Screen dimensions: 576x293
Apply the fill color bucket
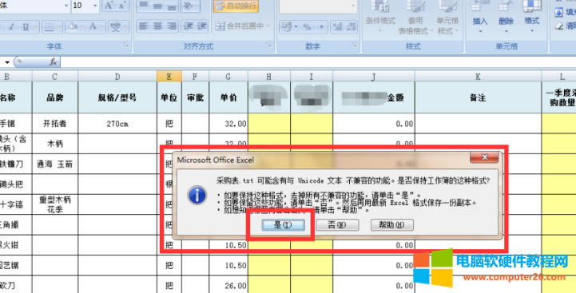click(x=73, y=26)
